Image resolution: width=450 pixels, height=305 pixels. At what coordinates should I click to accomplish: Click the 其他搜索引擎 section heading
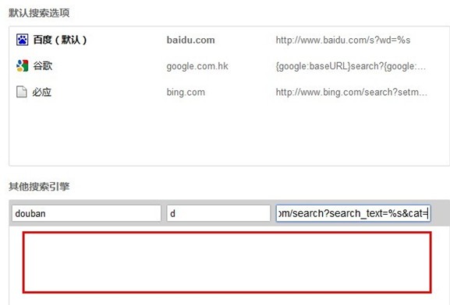point(39,187)
